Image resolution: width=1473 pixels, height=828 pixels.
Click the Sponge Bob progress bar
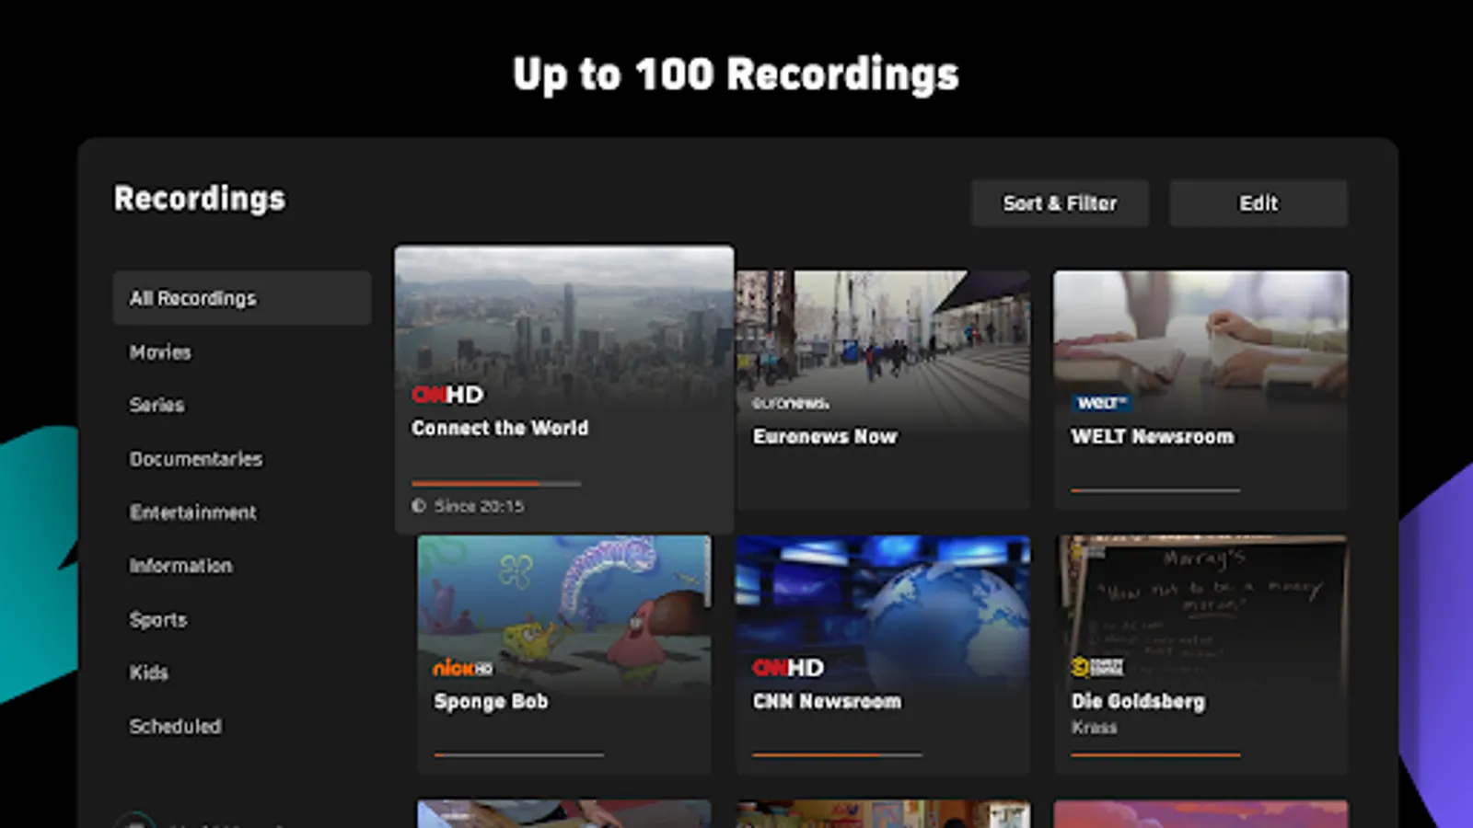coord(519,755)
